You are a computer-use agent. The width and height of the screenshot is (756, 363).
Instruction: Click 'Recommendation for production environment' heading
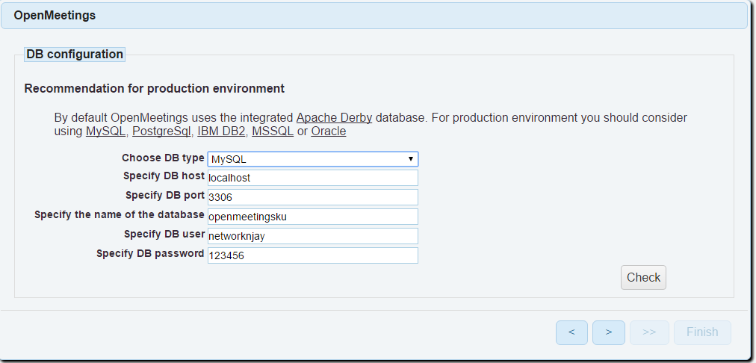coord(155,89)
